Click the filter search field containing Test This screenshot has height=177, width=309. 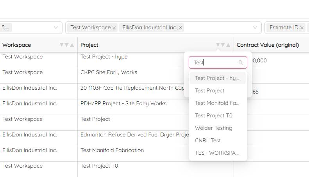tap(215, 62)
